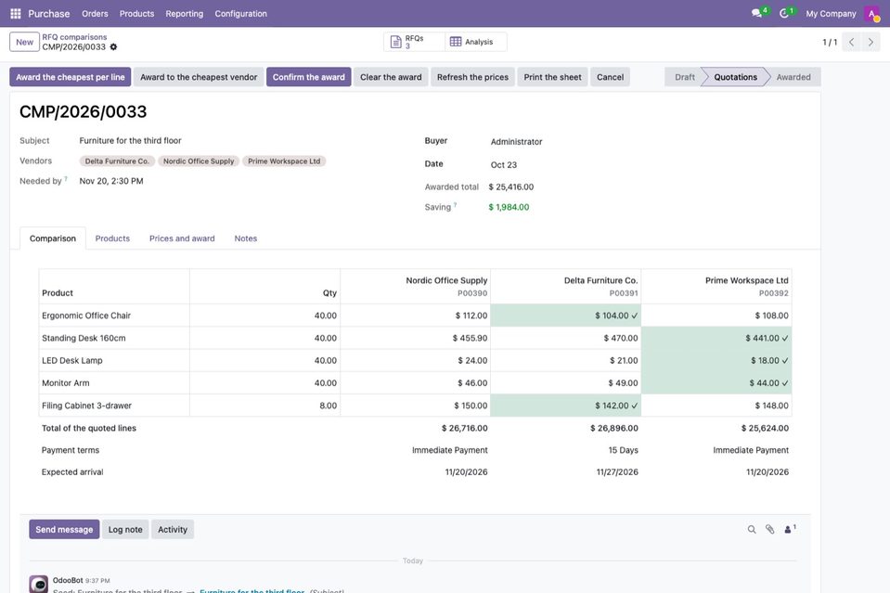Click Log note in chatter
Viewport: 890px width, 593px height.
click(x=125, y=530)
